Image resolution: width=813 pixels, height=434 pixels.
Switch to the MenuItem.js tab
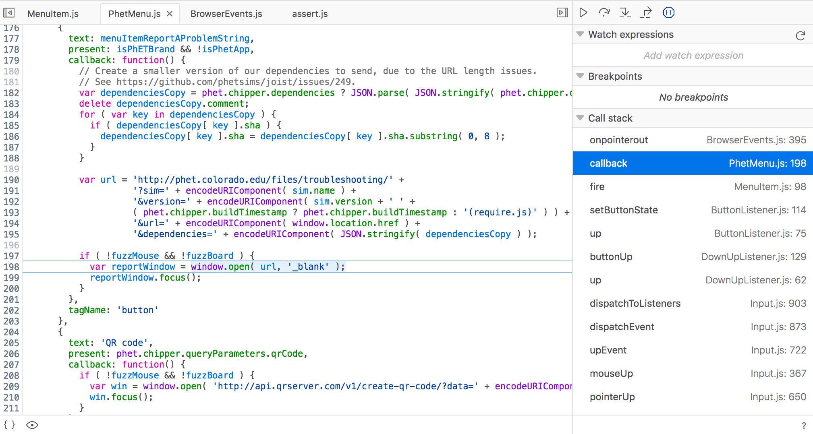(53, 14)
